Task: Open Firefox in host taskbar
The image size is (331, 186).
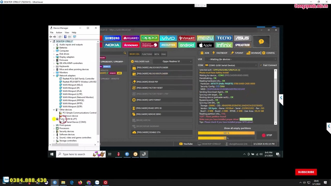Action: [x=80, y=183]
